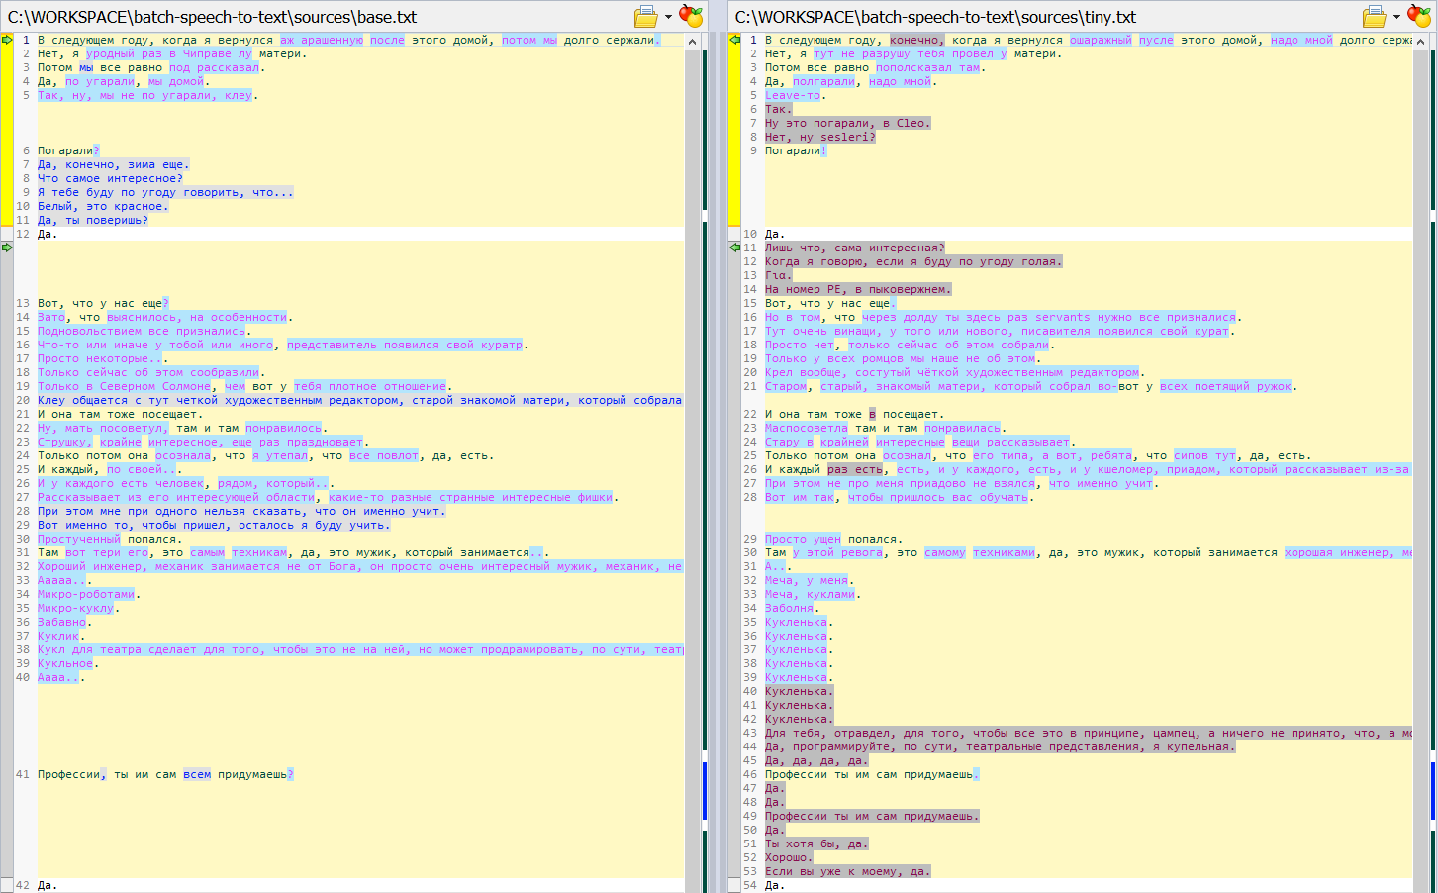Open file browser for tiny.txt pane
The width and height of the screenshot is (1438, 893).
tap(1373, 17)
